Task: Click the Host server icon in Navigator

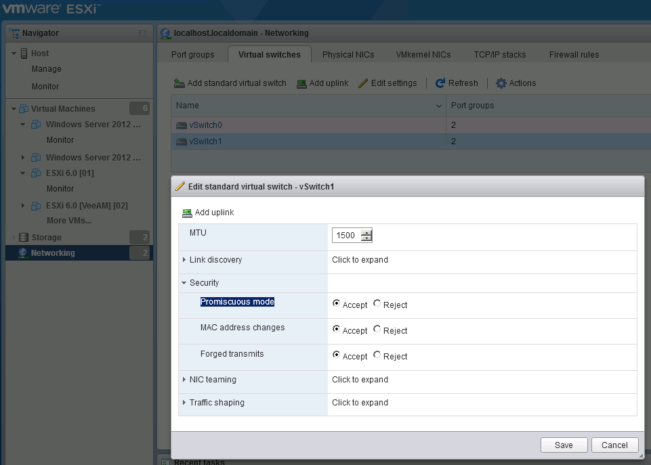Action: click(x=24, y=53)
